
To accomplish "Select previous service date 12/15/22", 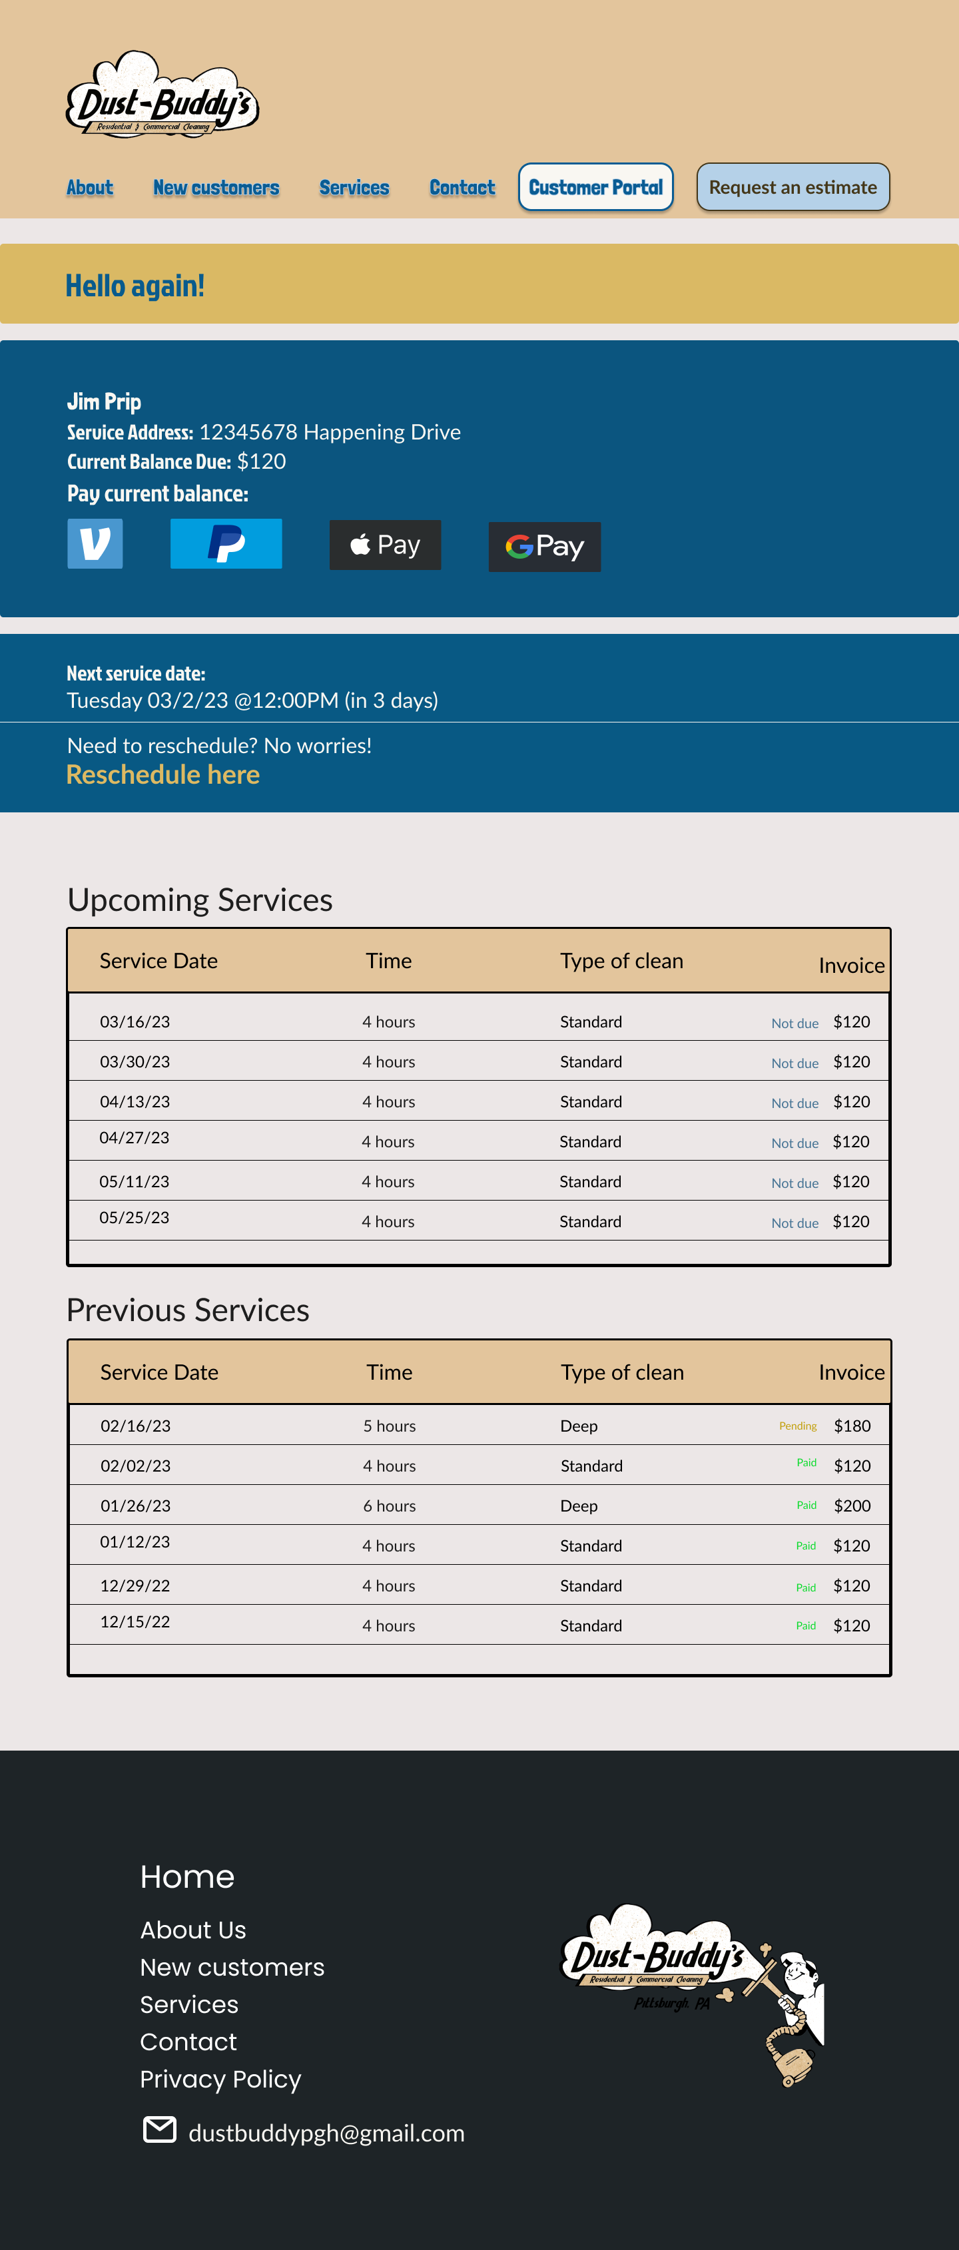I will pos(135,1622).
